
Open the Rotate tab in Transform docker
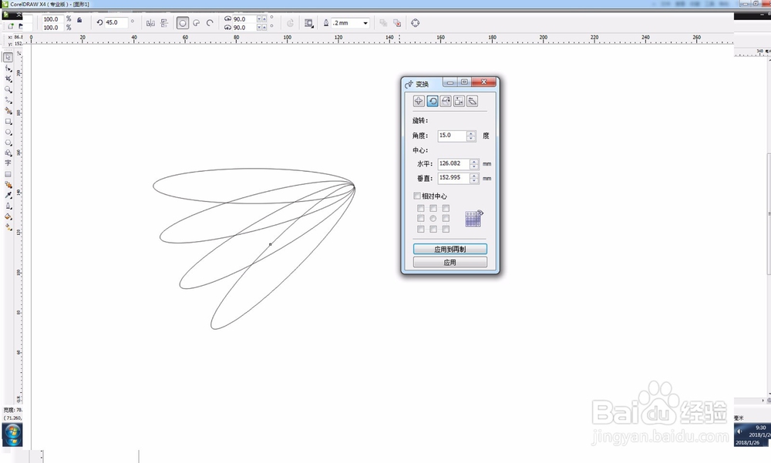[433, 101]
